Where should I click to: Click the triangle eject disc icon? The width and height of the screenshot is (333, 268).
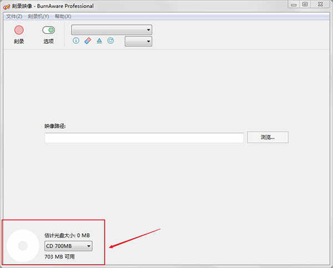99,40
